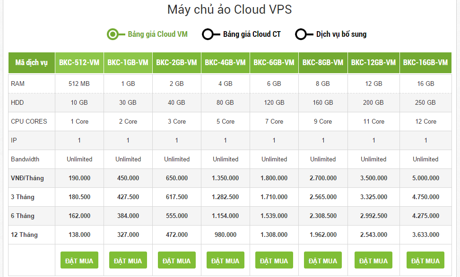Click the 190.000 monthly price cell
The width and height of the screenshot is (460, 277).
[79, 178]
